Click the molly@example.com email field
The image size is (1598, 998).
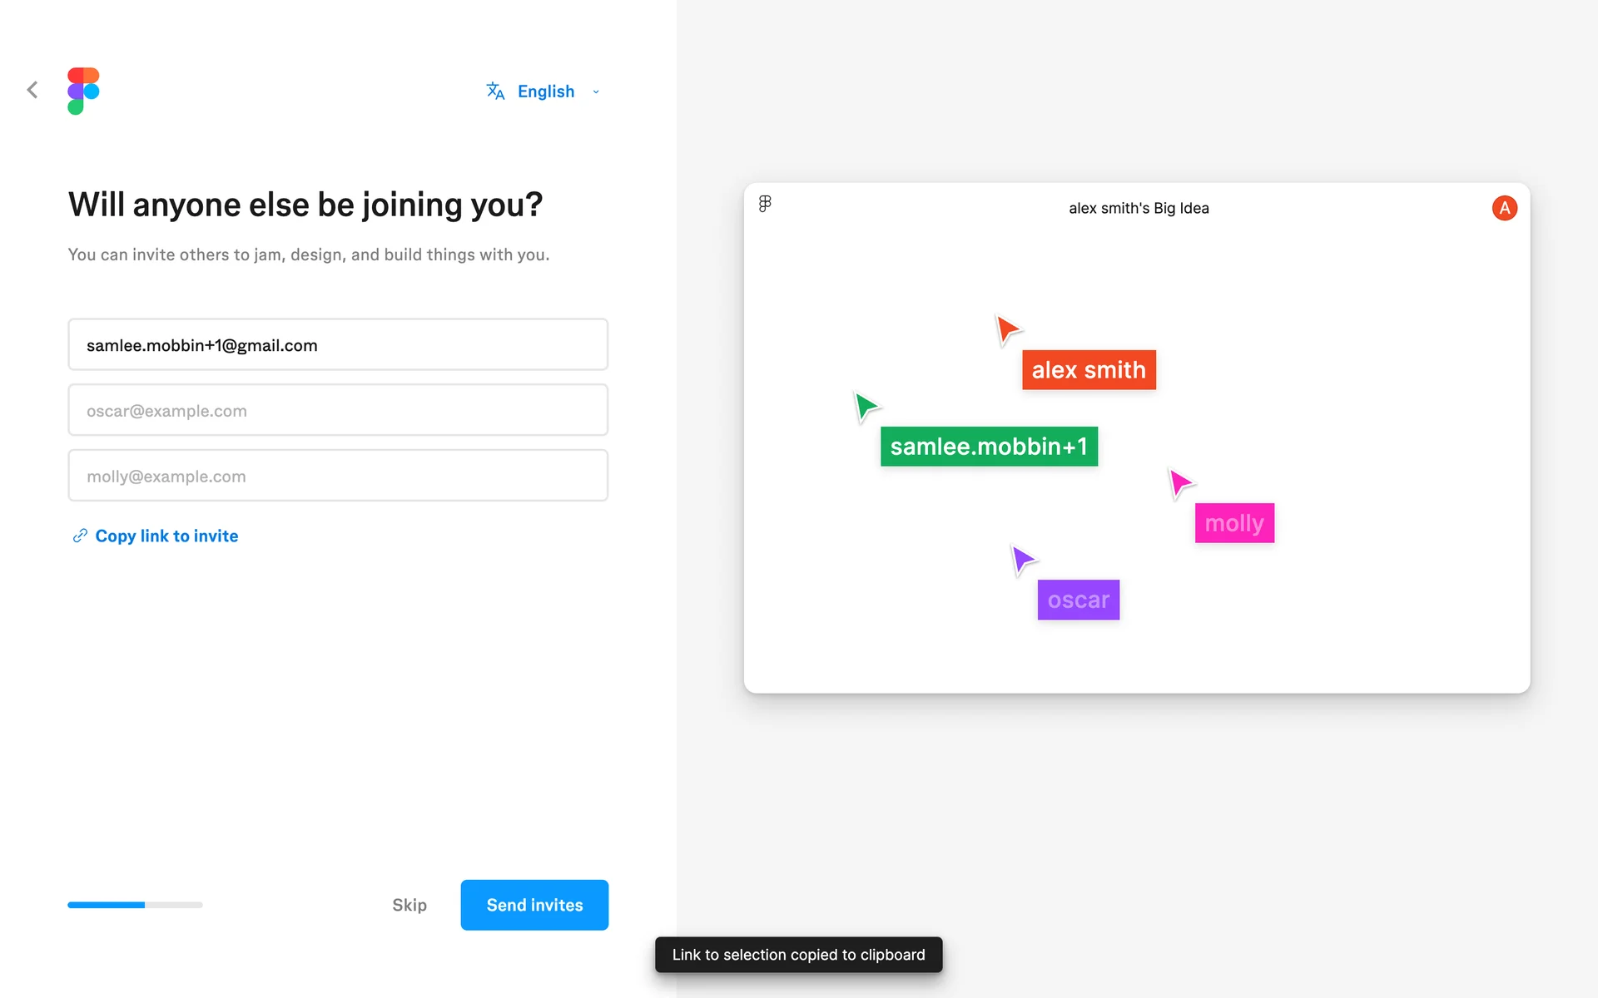(338, 477)
